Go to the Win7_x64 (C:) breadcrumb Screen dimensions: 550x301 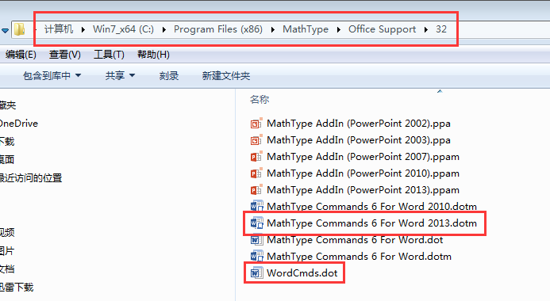pos(123,29)
